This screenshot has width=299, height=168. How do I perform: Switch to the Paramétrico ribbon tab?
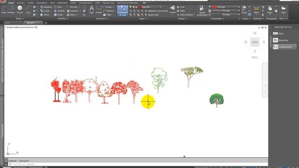42,3
